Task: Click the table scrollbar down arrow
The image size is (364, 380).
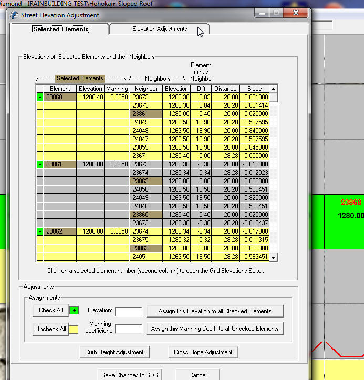Action: tap(273, 257)
